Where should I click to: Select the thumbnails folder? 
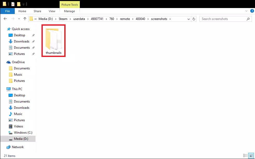coord(53,41)
